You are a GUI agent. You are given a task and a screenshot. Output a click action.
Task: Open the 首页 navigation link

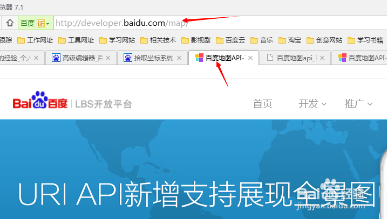click(262, 104)
